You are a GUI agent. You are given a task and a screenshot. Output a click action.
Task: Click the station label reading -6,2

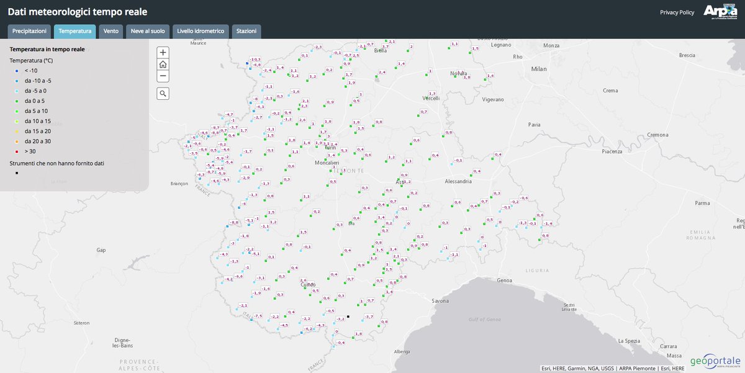click(309, 328)
